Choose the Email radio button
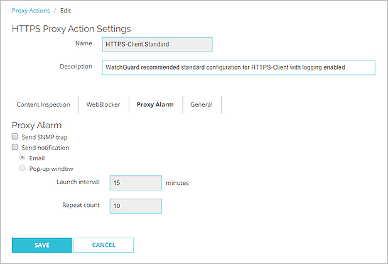This screenshot has width=388, height=264. (22, 158)
